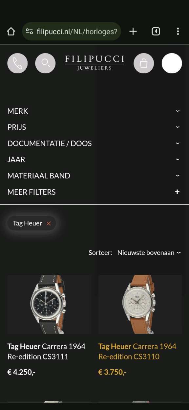Viewport: 189px width, 410px height.
Task: Open the tab switcher showing 4
Action: pyautogui.click(x=156, y=32)
